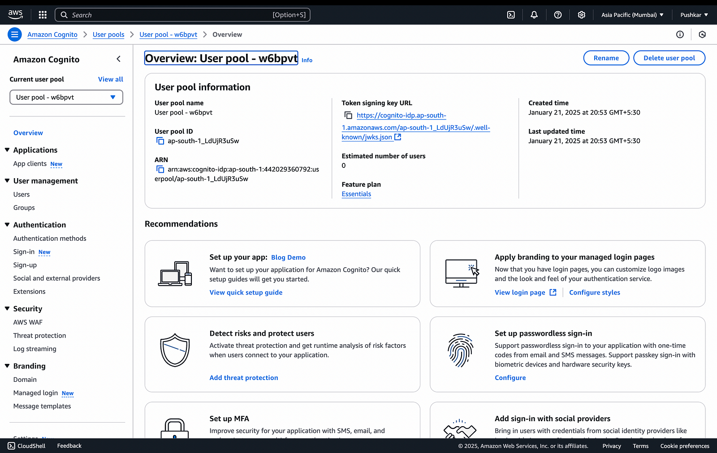Open the Essentials feature plan link
The width and height of the screenshot is (717, 453).
(x=356, y=194)
